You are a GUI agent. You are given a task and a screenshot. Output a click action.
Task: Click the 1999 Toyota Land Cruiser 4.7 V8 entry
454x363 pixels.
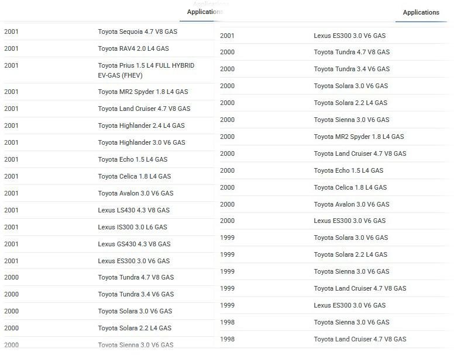pos(335,288)
